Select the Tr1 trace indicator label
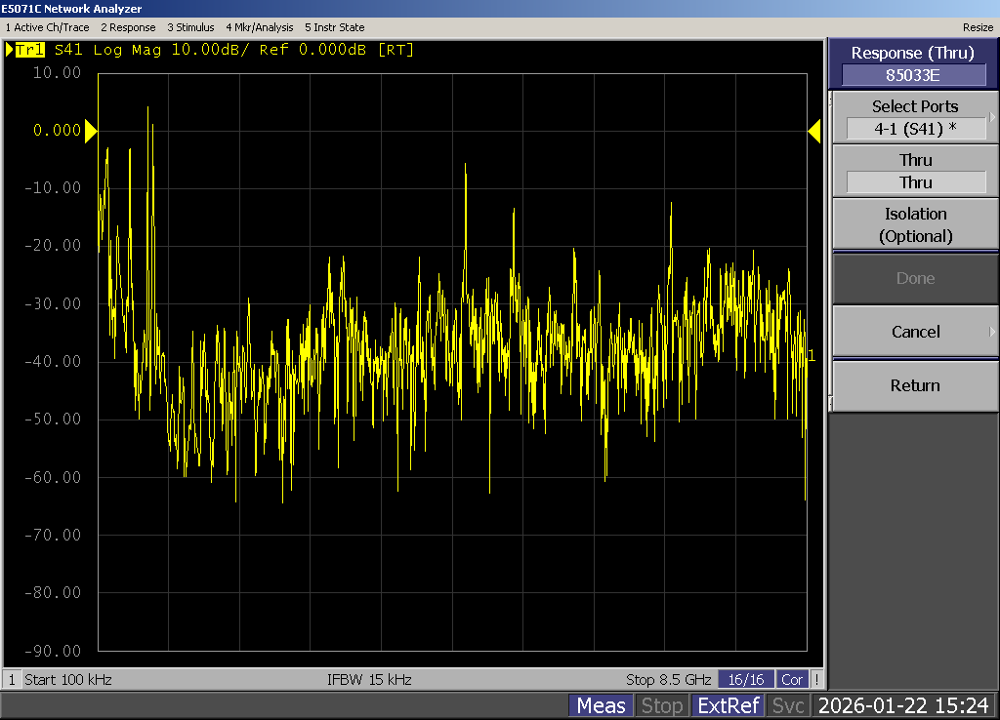 (29, 50)
